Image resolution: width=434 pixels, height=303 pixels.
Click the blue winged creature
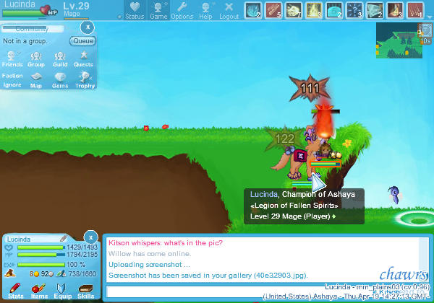point(394,195)
